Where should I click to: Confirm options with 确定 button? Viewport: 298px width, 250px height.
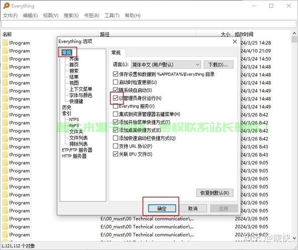(x=162, y=208)
